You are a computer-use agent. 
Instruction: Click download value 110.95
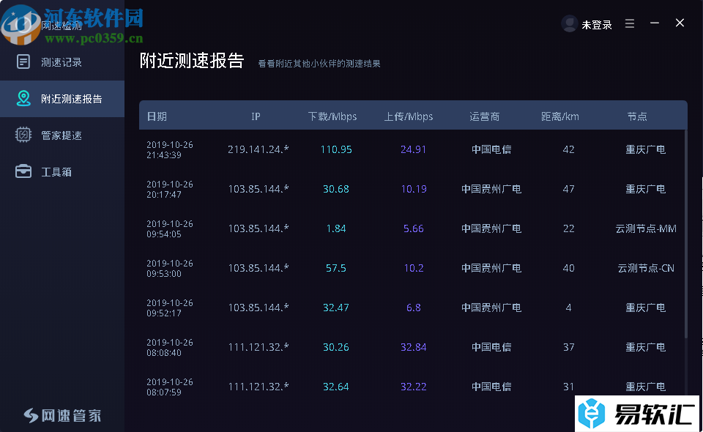coord(336,149)
